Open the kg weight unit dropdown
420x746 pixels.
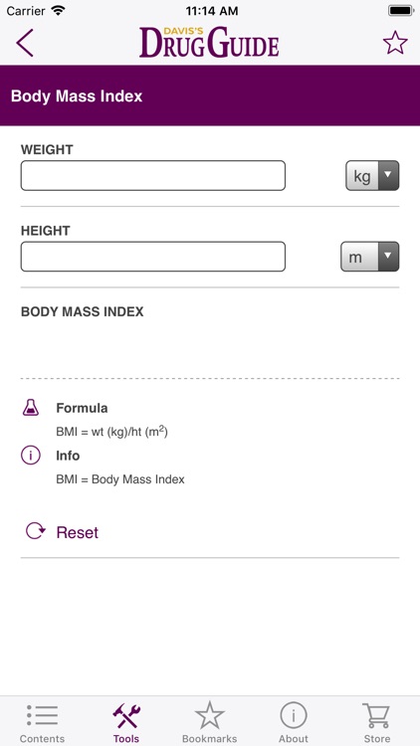coord(372,175)
